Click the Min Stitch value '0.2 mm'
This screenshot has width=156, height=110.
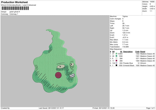(125, 42)
